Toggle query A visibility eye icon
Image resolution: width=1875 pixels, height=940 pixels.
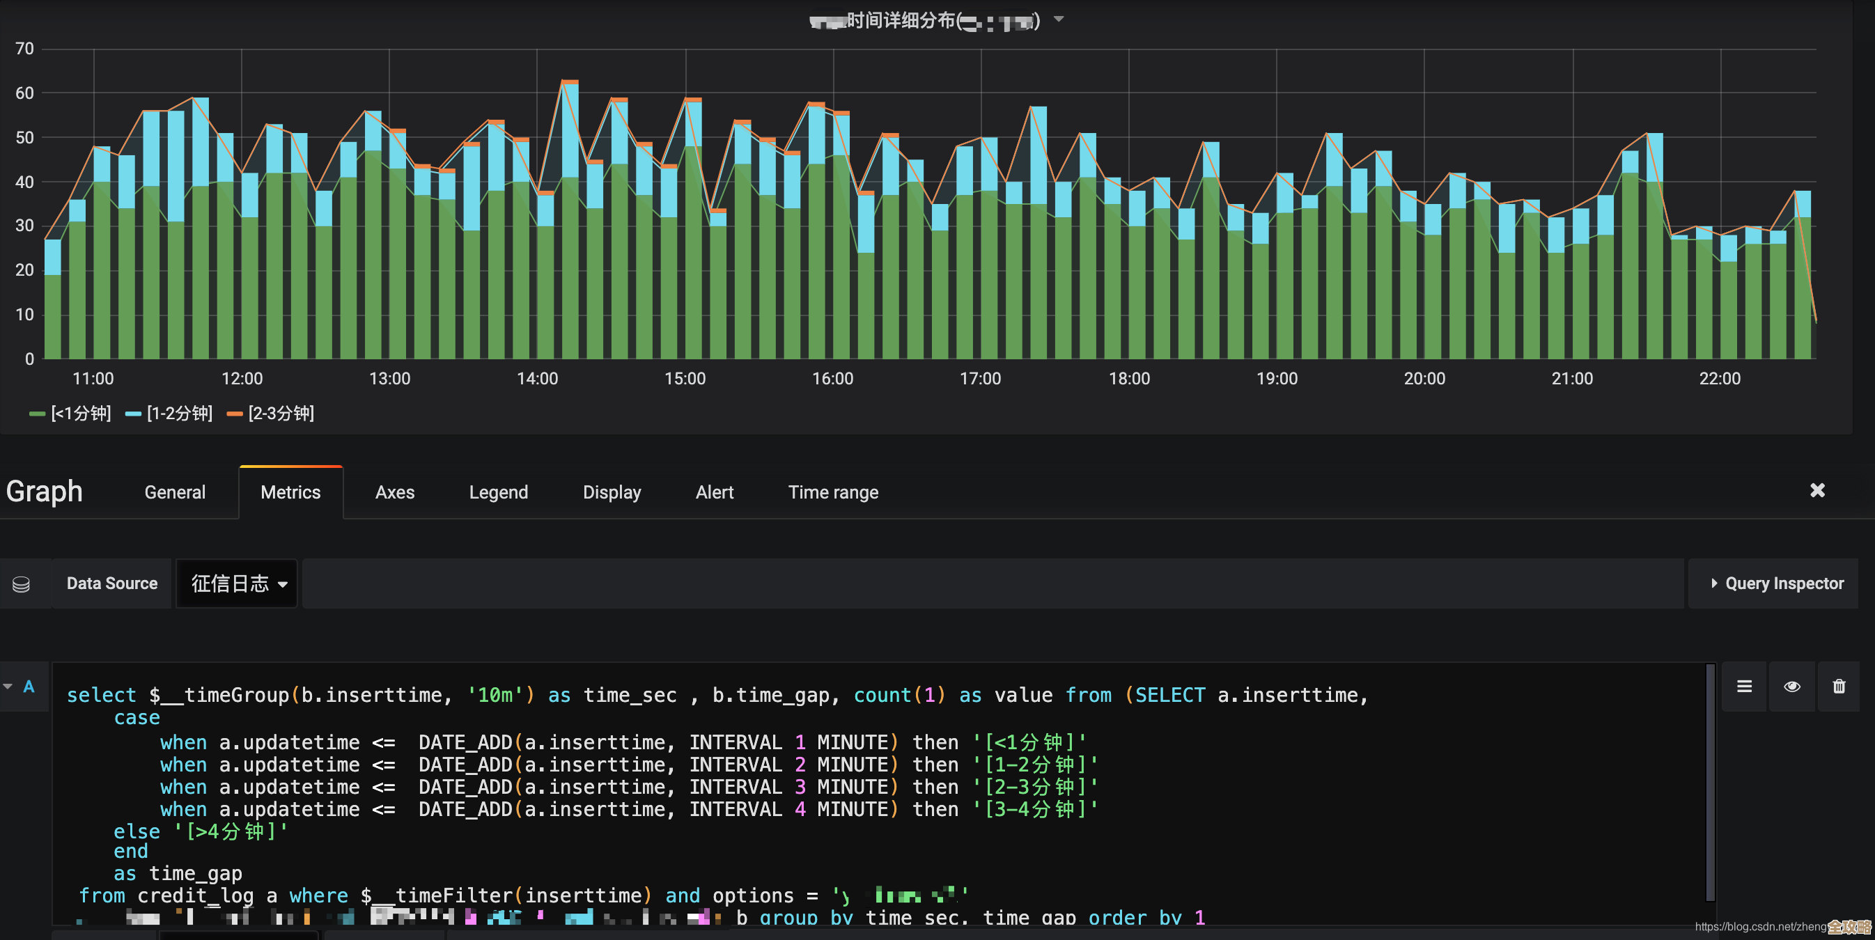point(1791,686)
